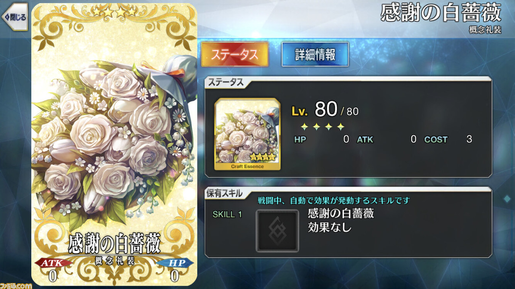This screenshot has width=515, height=289.
Task: Tap the SKILL 1 label
Action: coord(227,214)
